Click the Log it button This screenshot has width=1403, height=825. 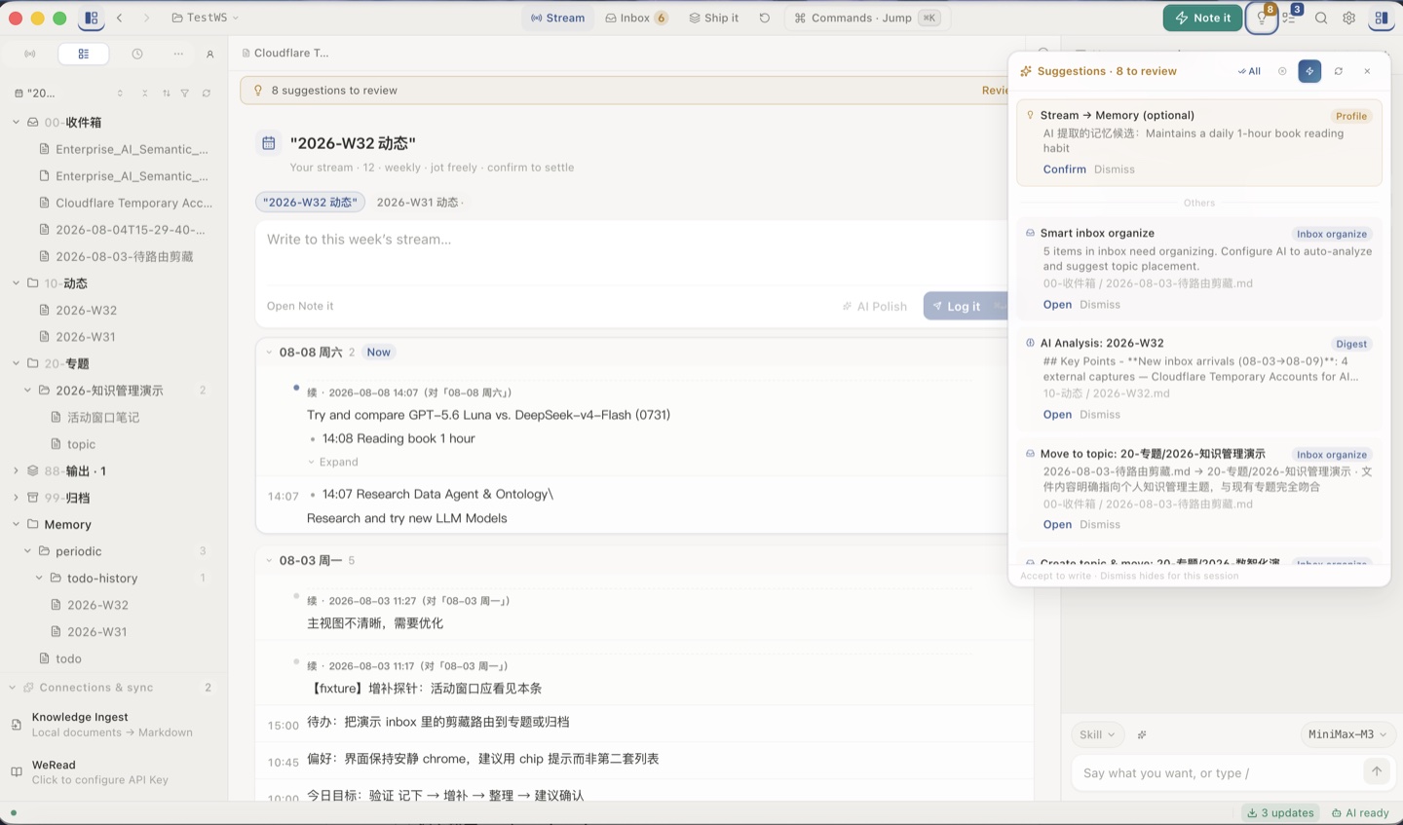click(x=964, y=306)
